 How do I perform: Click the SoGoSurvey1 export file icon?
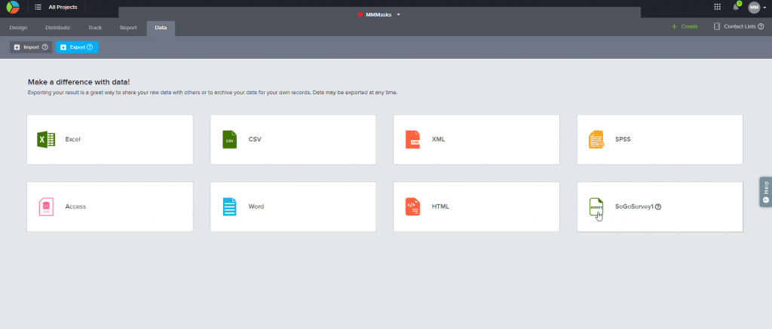pyautogui.click(x=596, y=206)
